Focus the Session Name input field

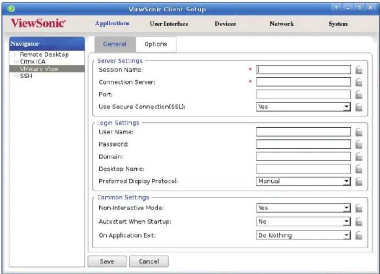[x=304, y=70]
